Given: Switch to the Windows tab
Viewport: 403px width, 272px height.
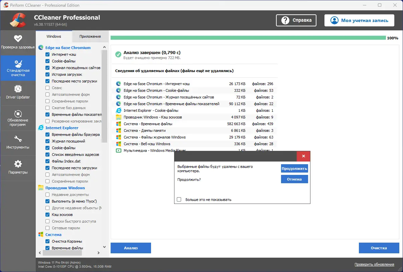Looking at the screenshot, I should pos(54,36).
